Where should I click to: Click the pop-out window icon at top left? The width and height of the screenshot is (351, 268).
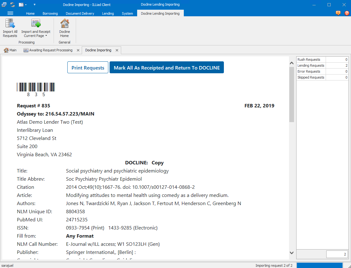(4, 4)
